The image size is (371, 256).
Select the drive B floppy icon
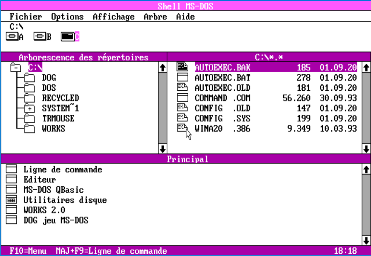(x=40, y=36)
